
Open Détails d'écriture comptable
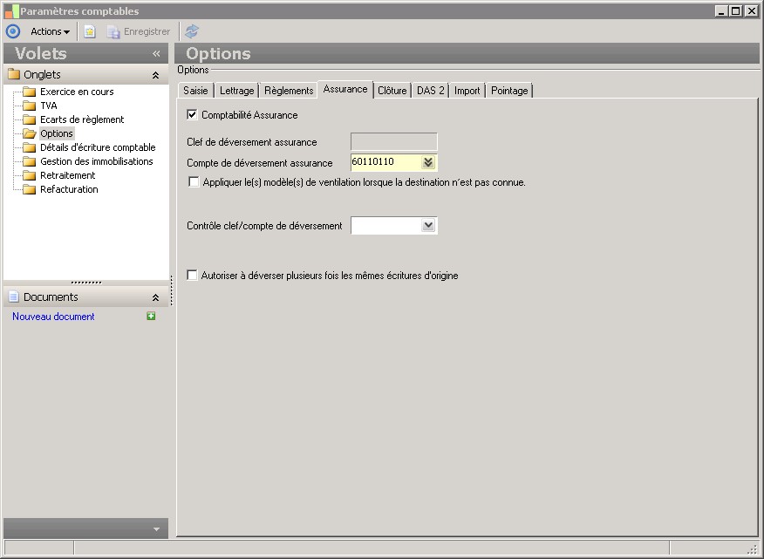(98, 147)
